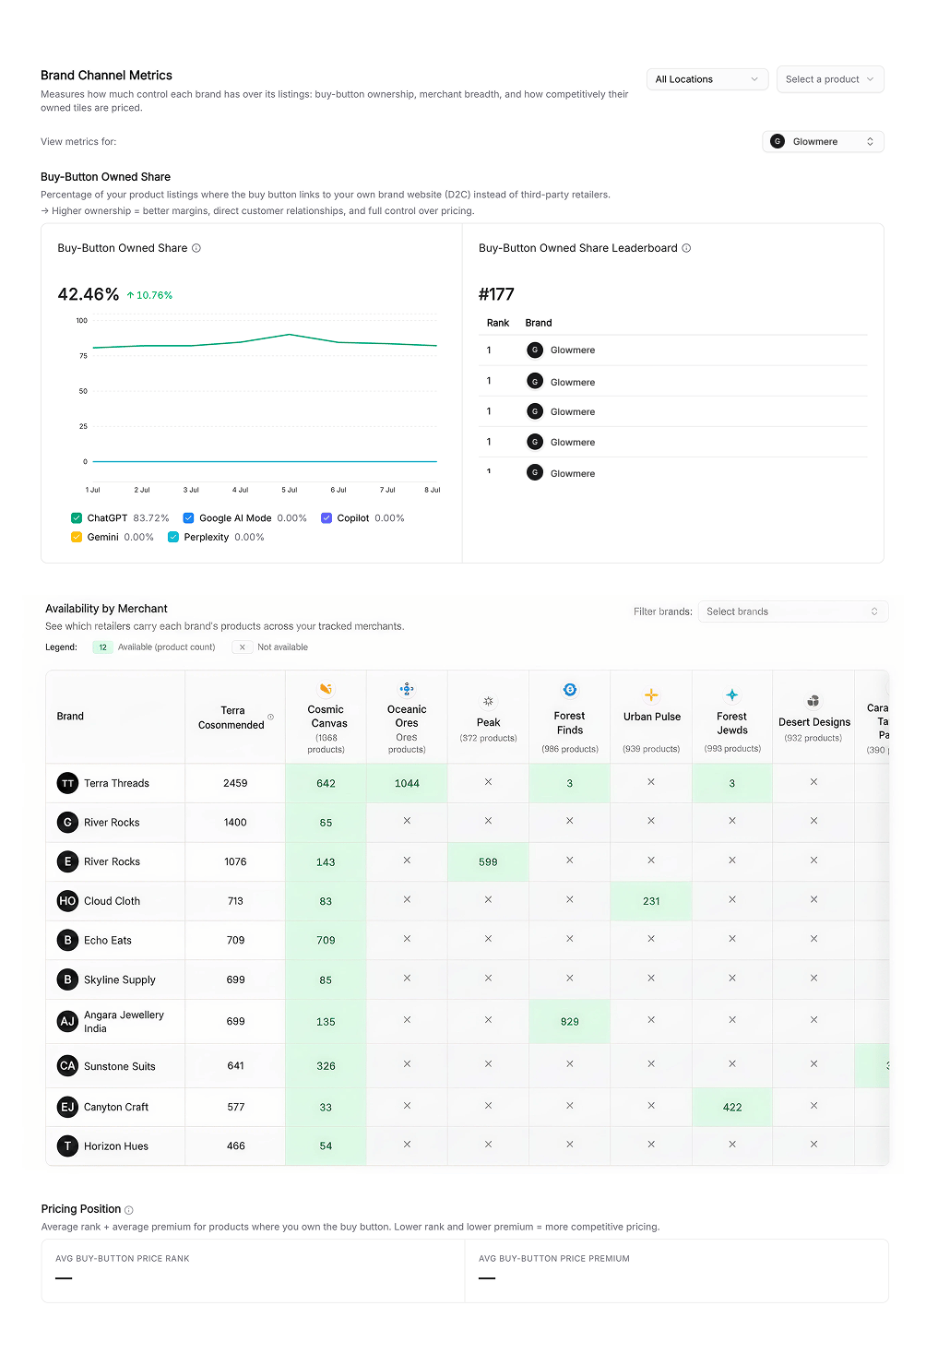Click info icon beside Buy-Button Owned Share chart title

tap(196, 248)
